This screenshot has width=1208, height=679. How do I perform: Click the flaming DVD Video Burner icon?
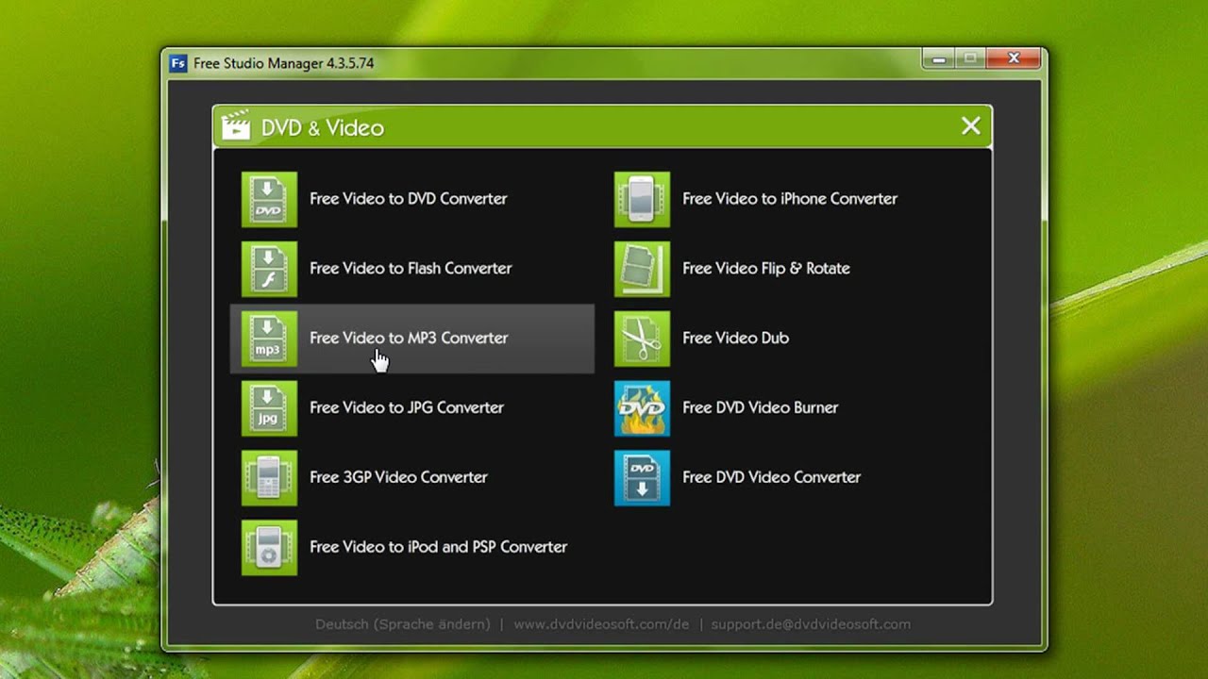642,408
